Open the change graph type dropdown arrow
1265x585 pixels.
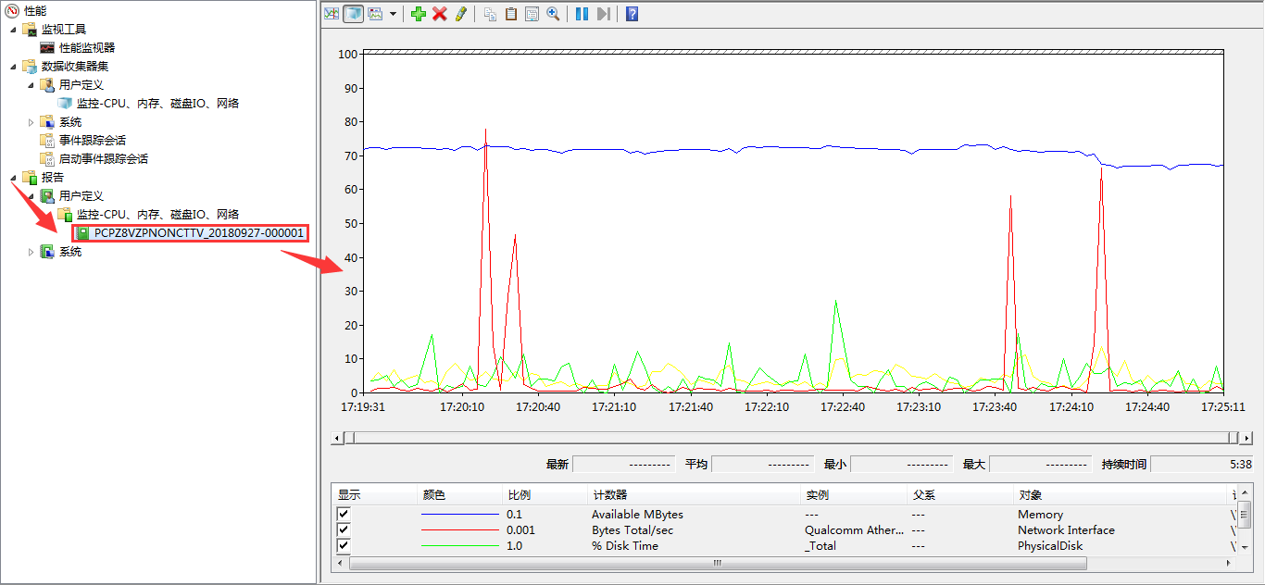(393, 14)
